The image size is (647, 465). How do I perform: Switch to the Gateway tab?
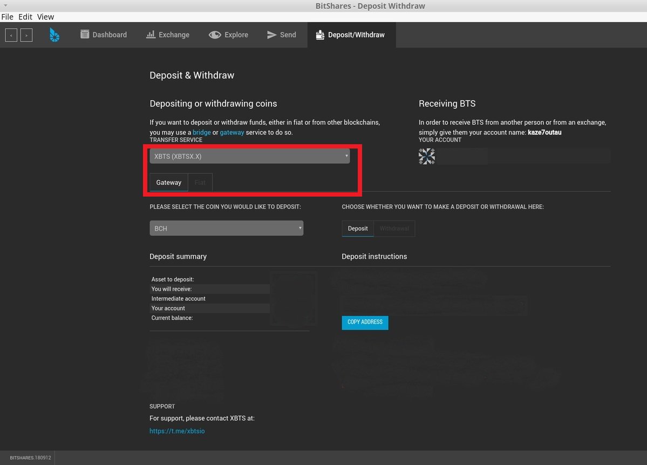tap(169, 183)
